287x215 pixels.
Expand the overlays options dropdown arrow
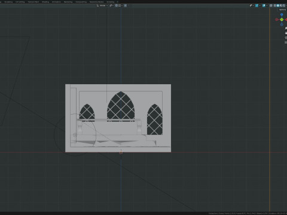[x=267, y=5]
